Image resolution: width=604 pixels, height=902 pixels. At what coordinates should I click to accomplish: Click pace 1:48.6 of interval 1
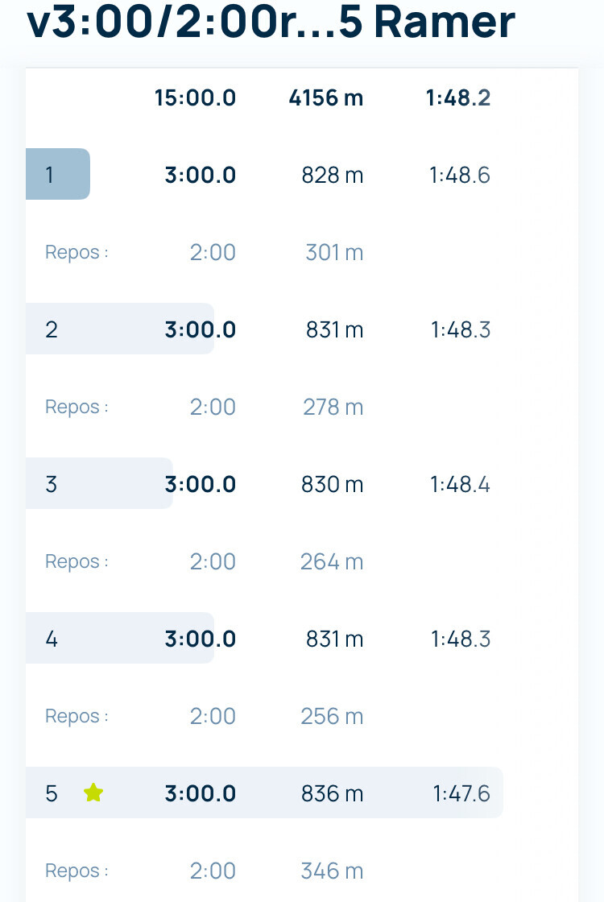click(460, 175)
